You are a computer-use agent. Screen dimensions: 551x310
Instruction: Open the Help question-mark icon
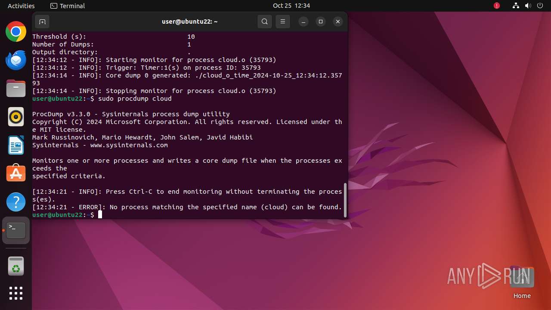tap(16, 202)
